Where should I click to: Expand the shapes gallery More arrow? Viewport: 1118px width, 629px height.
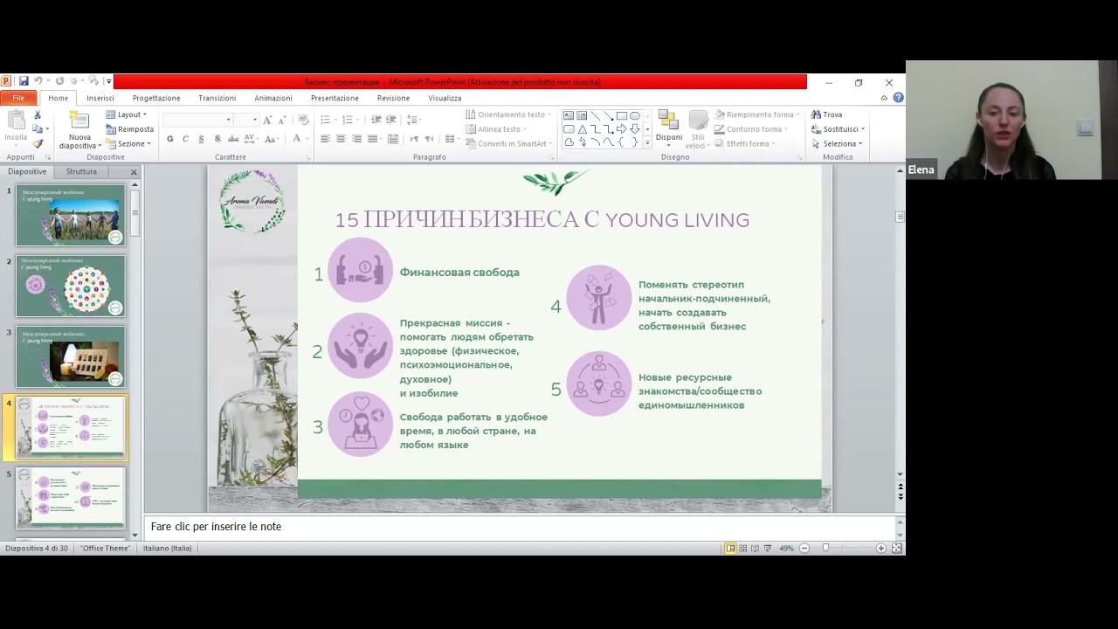tap(647, 142)
